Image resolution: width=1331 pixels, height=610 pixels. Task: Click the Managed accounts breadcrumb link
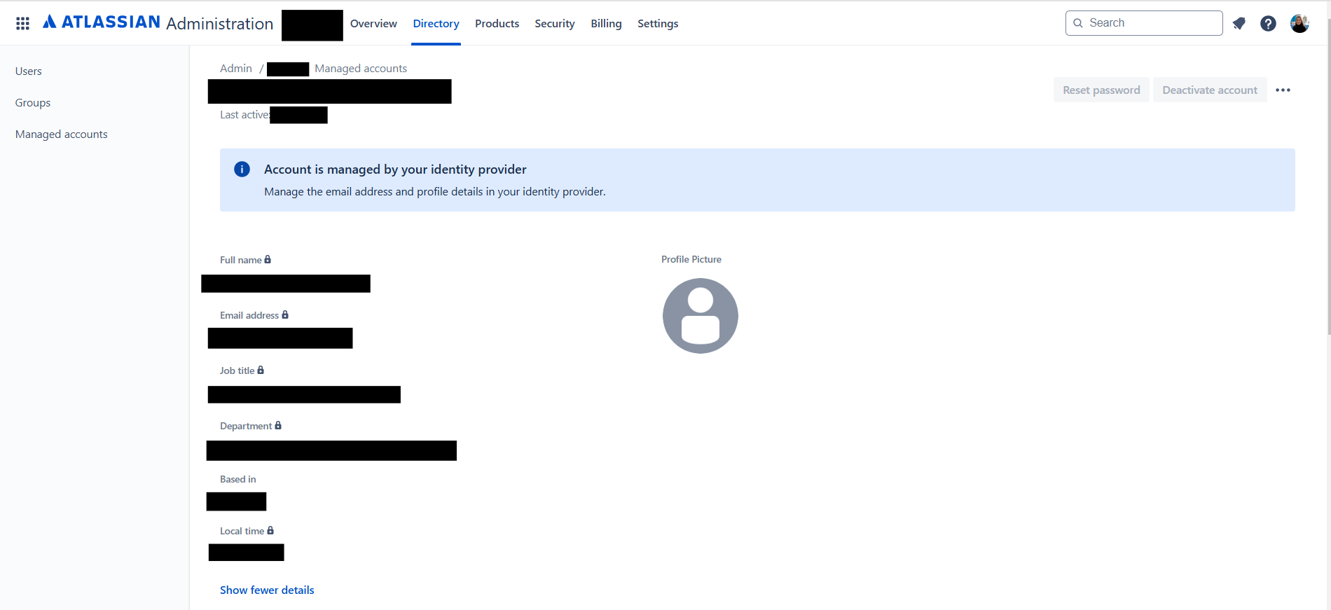pos(361,68)
